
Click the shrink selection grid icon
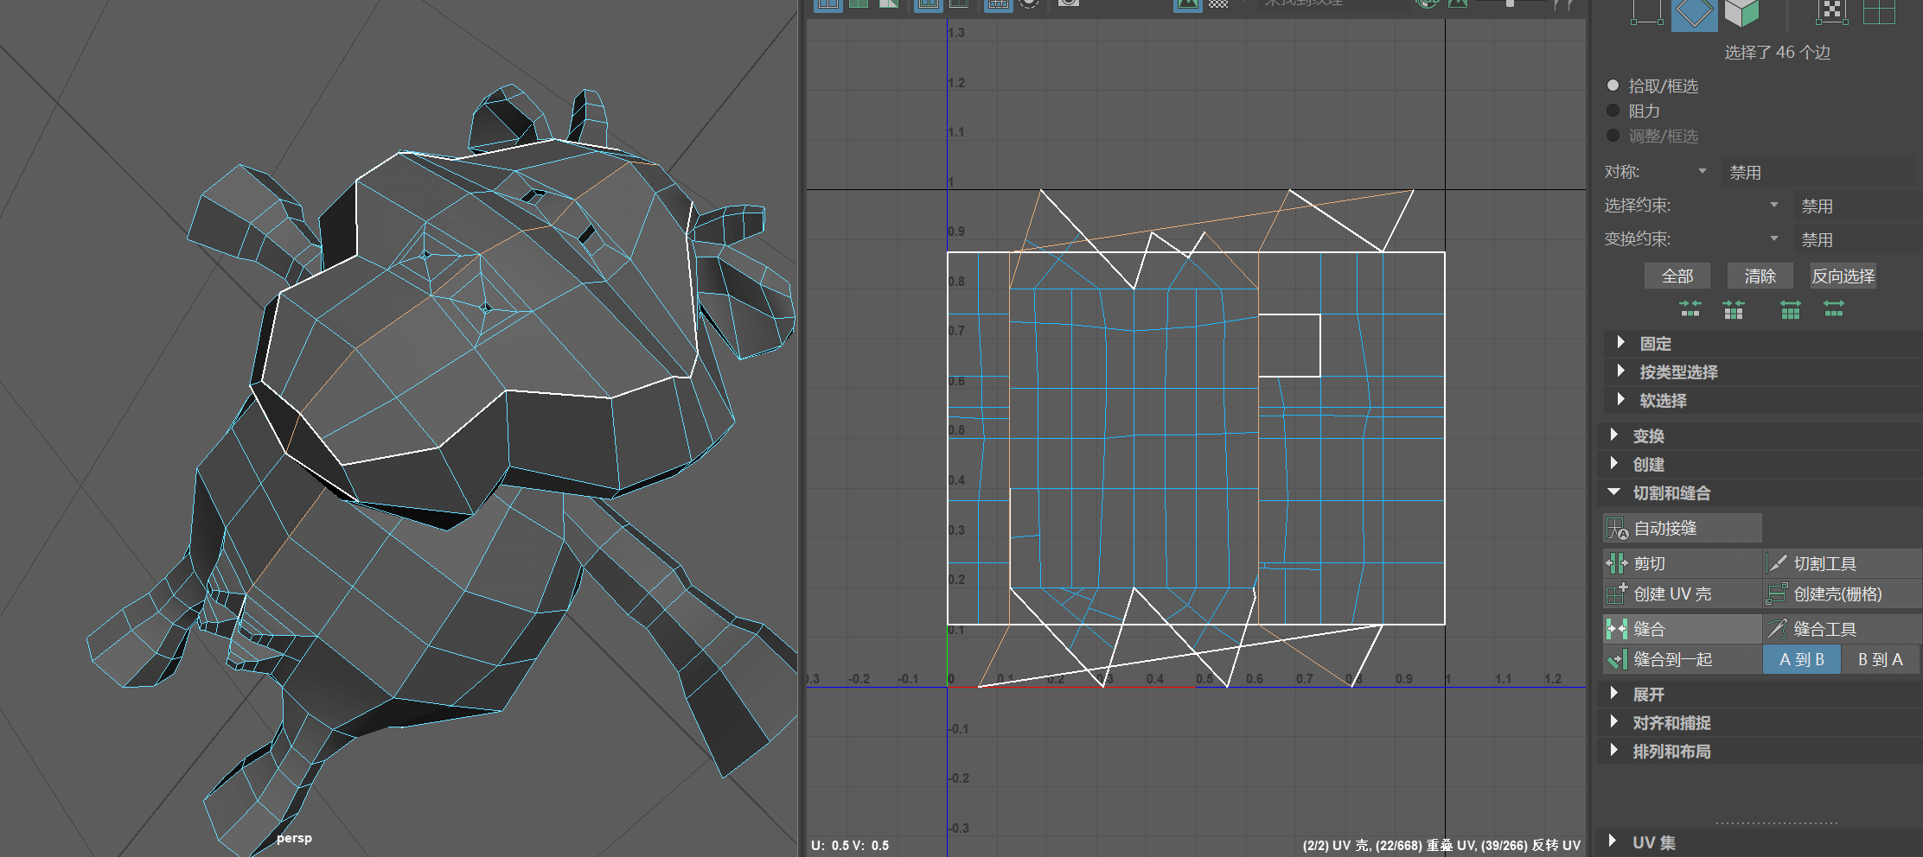pos(1734,308)
